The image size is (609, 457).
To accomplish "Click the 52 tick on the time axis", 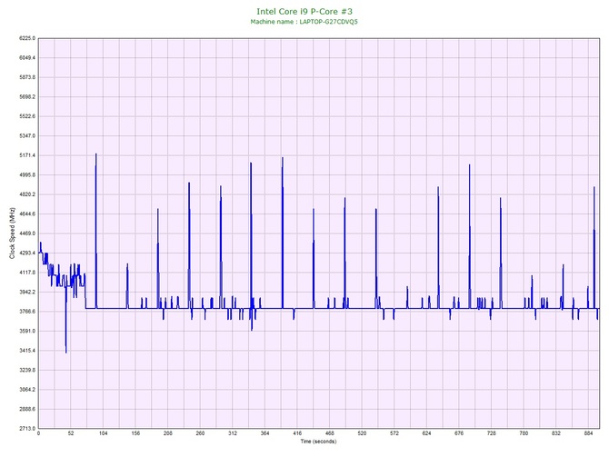I will (71, 433).
